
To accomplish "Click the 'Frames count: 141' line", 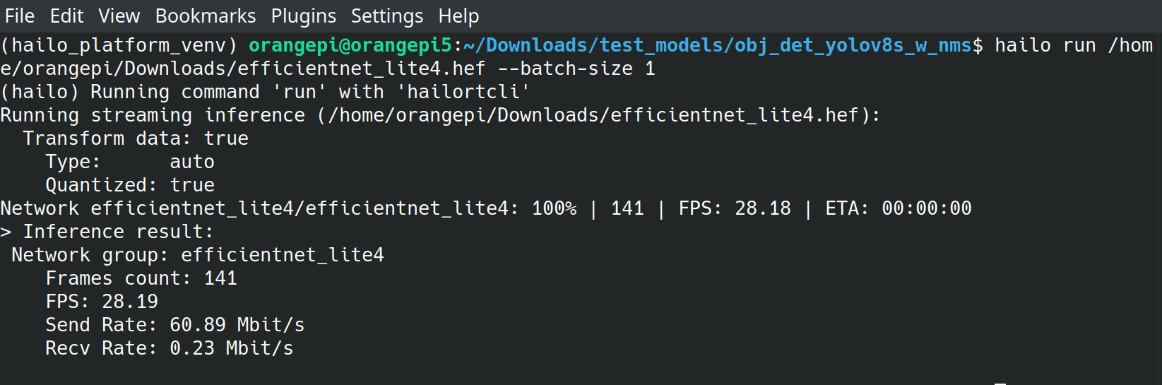I will point(141,278).
